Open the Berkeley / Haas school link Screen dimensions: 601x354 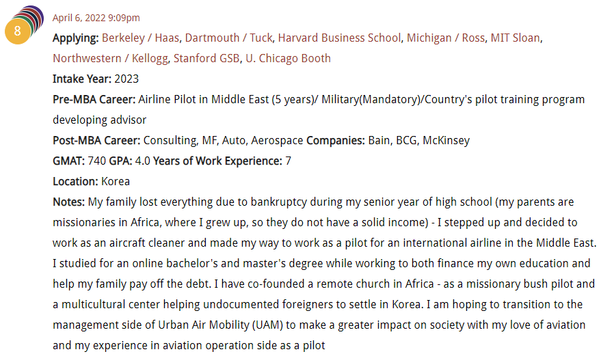click(x=140, y=38)
